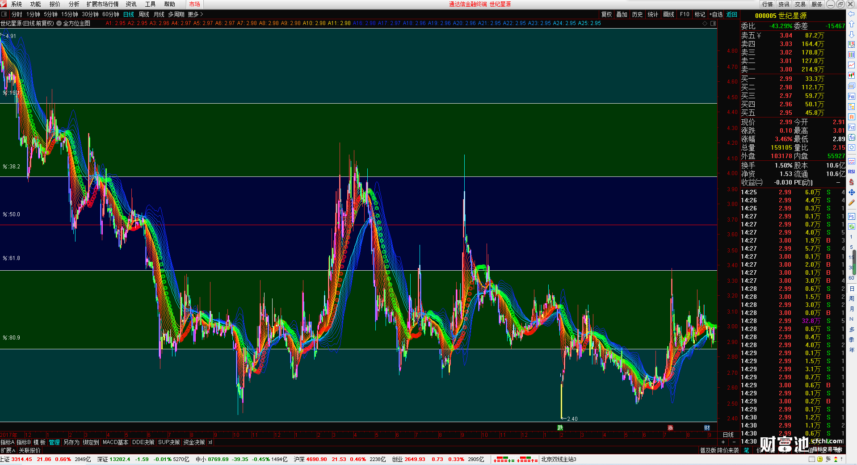Open the f(x) formula icon in sidebar
The width and height of the screenshot is (857, 465).
[x=851, y=138]
